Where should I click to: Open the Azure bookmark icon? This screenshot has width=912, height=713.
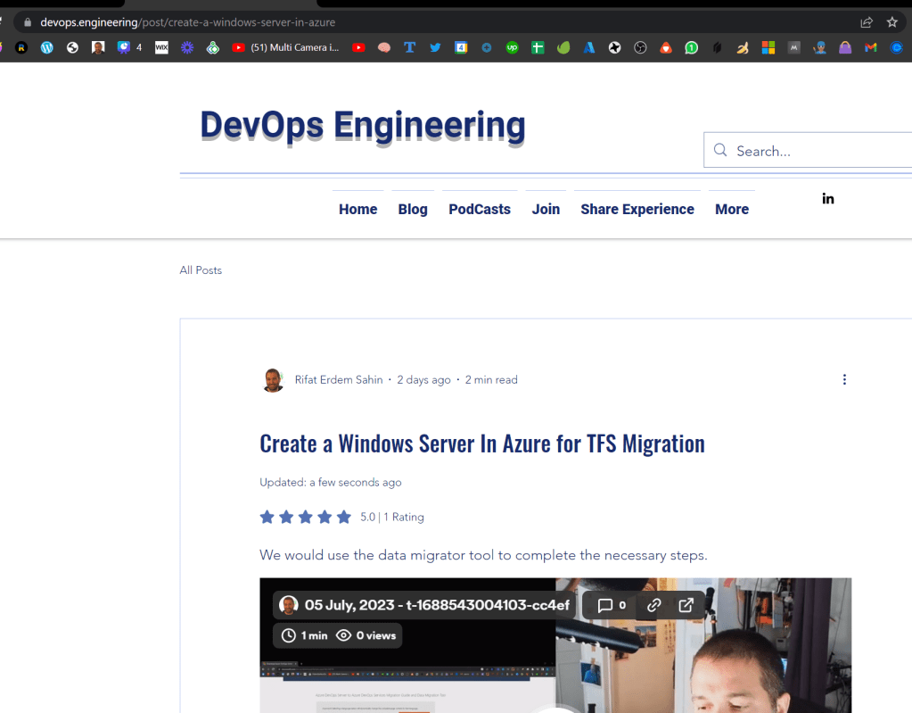pyautogui.click(x=589, y=47)
